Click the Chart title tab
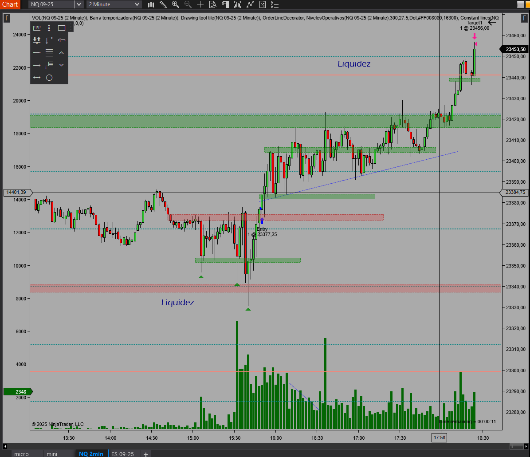 (10, 4)
